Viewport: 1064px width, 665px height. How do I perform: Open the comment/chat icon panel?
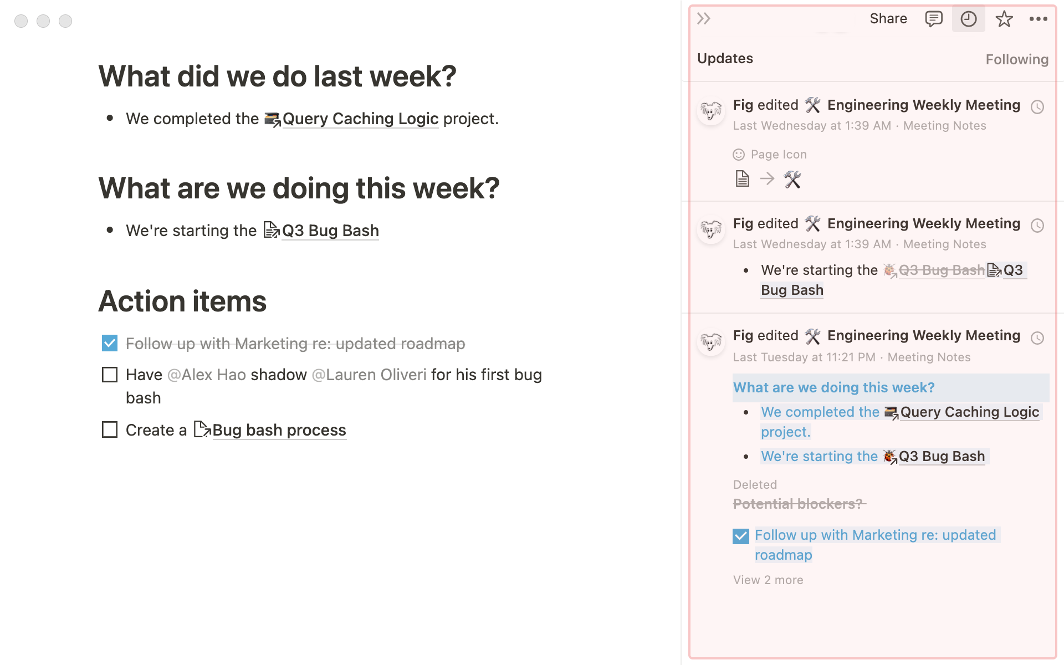pyautogui.click(x=933, y=18)
